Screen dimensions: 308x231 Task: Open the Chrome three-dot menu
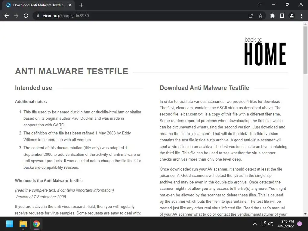coord(301,16)
